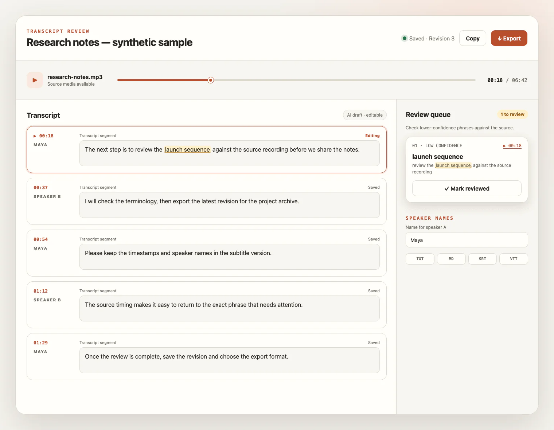This screenshot has height=430, width=554.
Task: Select TXT export format
Action: click(x=420, y=259)
